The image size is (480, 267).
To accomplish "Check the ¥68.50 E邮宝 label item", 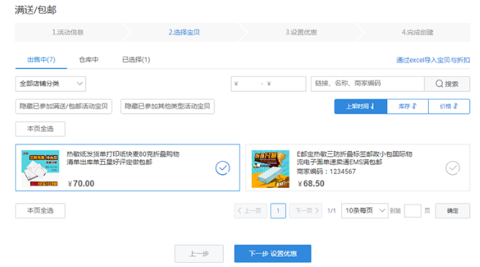I will [453, 168].
